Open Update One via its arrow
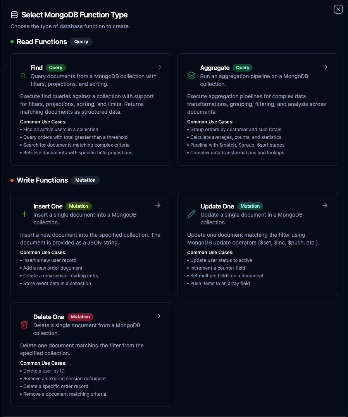Viewport: 348px width, 417px height. tap(325, 205)
